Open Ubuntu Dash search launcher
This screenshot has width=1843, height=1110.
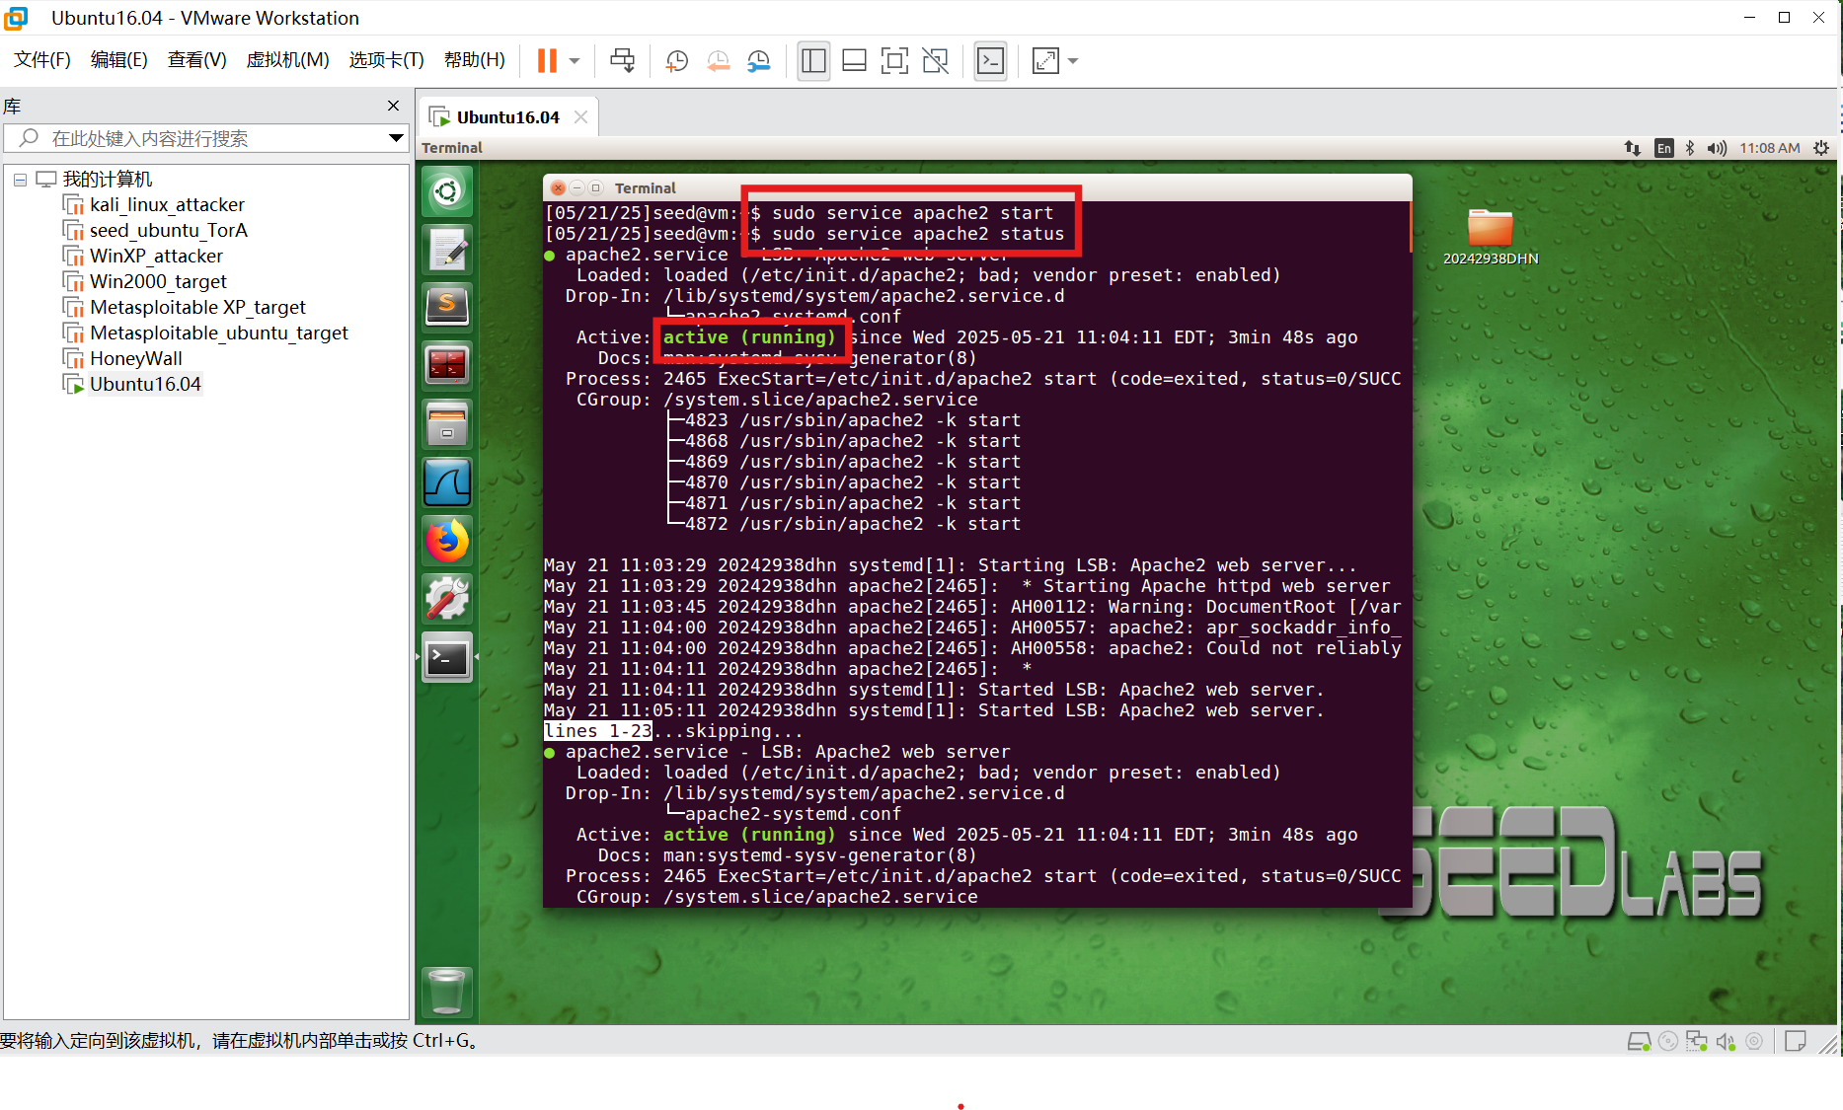447,191
